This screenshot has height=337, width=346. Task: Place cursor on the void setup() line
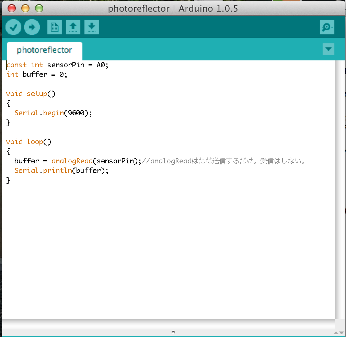pyautogui.click(x=31, y=94)
